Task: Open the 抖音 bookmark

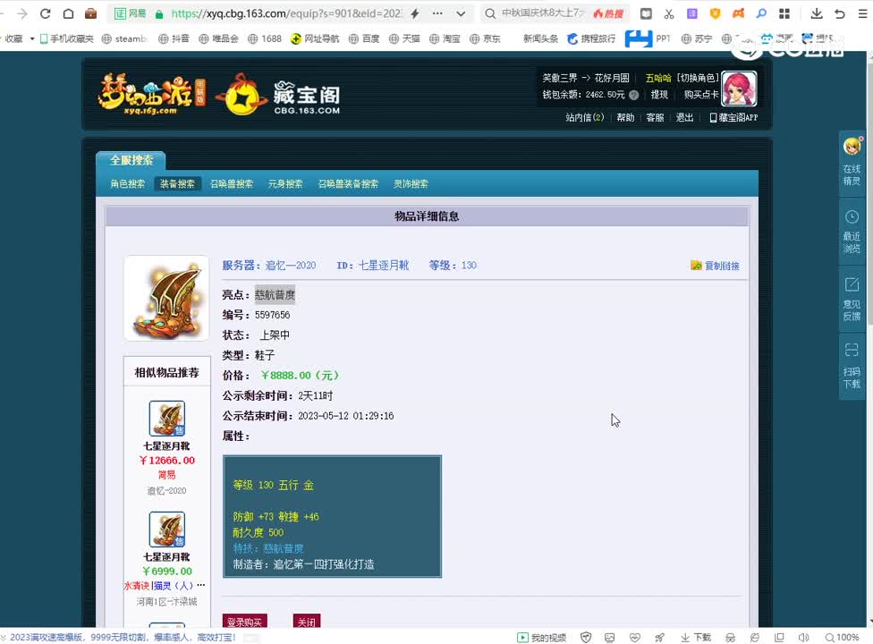Action: click(x=174, y=38)
